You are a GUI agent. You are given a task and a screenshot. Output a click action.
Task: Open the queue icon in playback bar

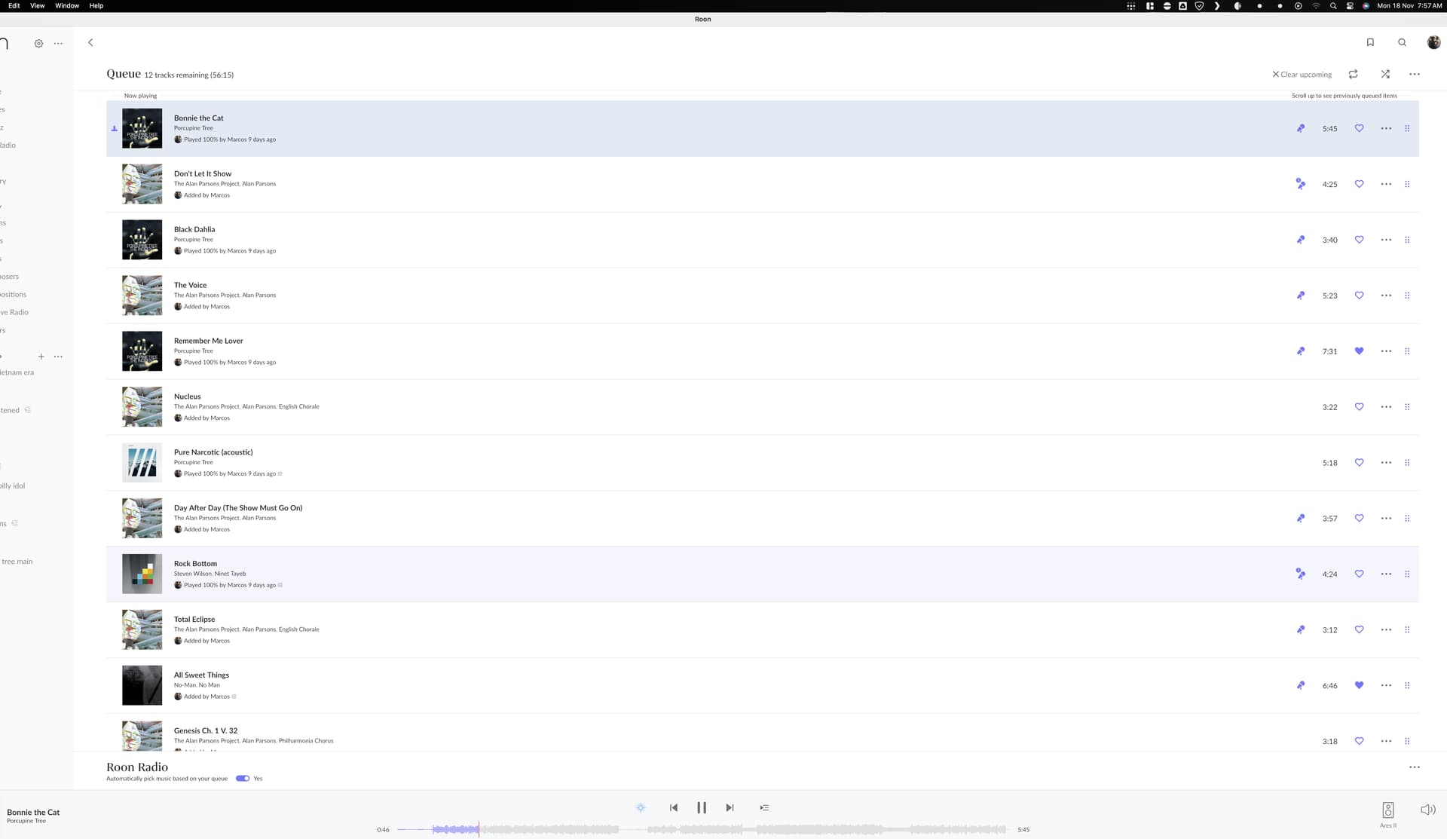point(764,807)
